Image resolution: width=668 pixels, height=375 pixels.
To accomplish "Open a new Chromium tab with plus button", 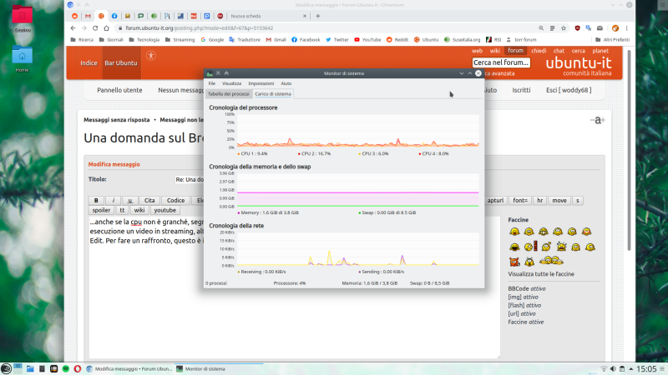I will (318, 16).
